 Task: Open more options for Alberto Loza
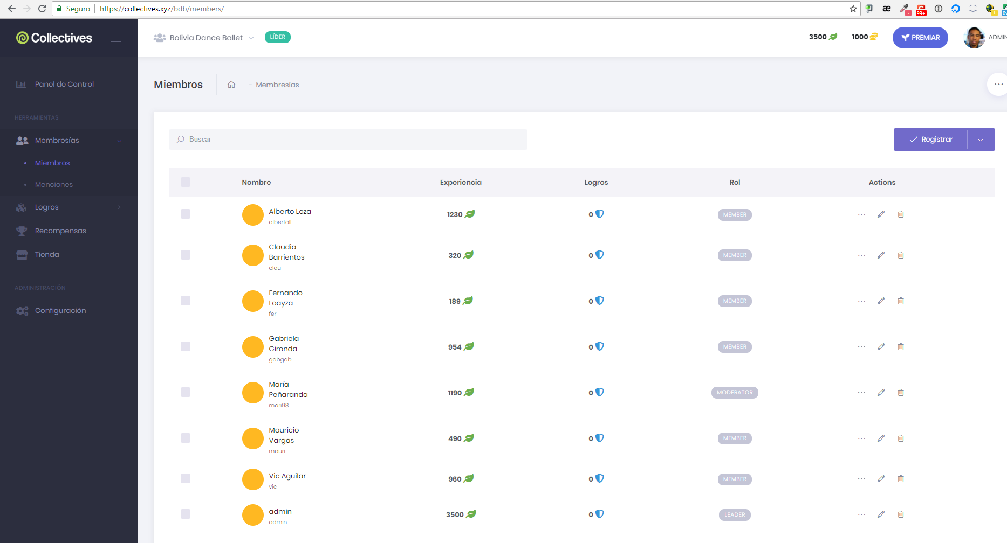click(x=861, y=214)
